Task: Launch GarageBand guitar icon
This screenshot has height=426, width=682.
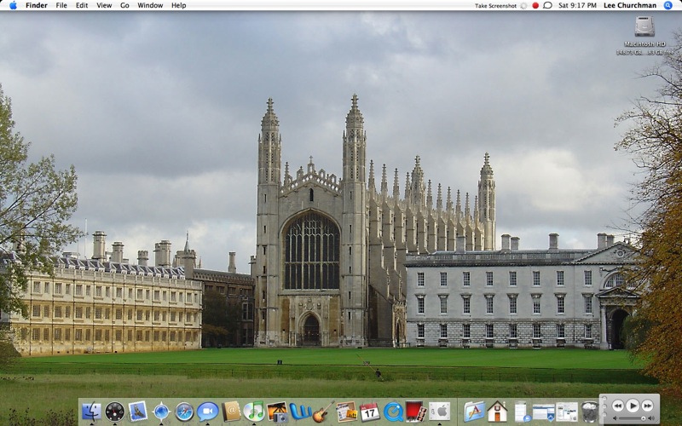Action: (322, 412)
